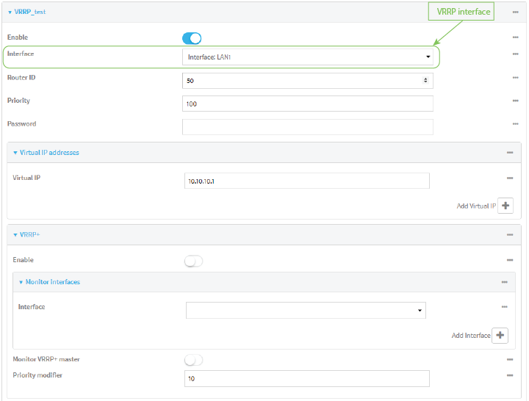Open ellipsis menu on the Priority row
This screenshot has height=401, width=529.
(515, 101)
